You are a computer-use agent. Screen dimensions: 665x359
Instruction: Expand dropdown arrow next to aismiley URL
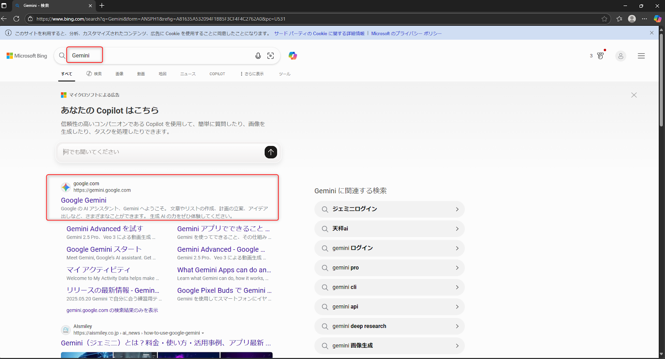pos(203,333)
